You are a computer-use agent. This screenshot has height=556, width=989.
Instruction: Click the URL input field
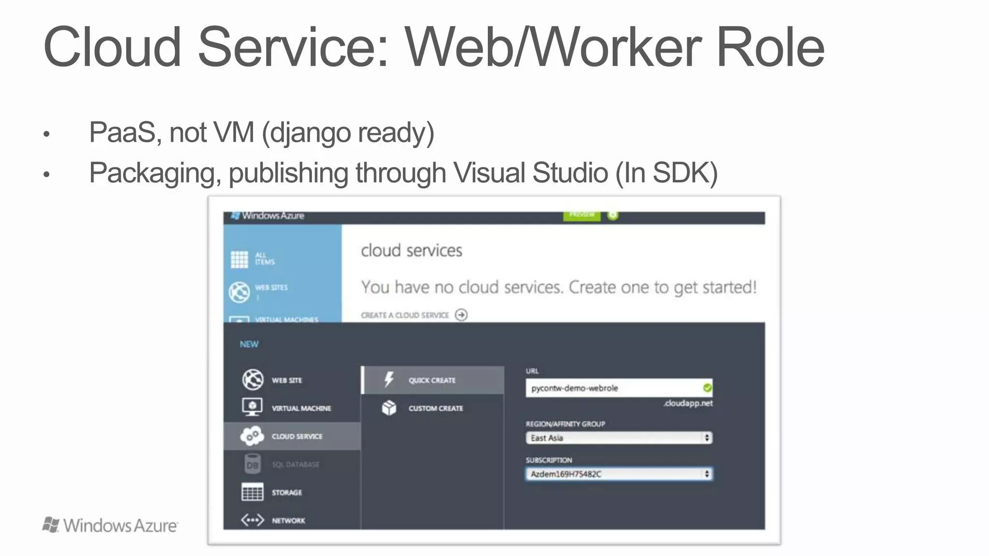click(x=613, y=388)
